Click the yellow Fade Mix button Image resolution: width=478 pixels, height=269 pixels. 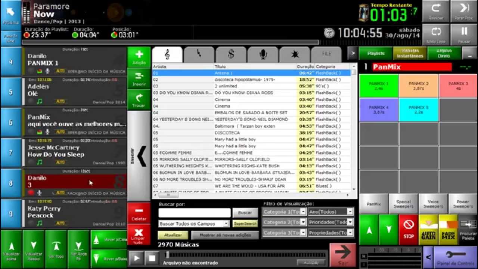448,230
